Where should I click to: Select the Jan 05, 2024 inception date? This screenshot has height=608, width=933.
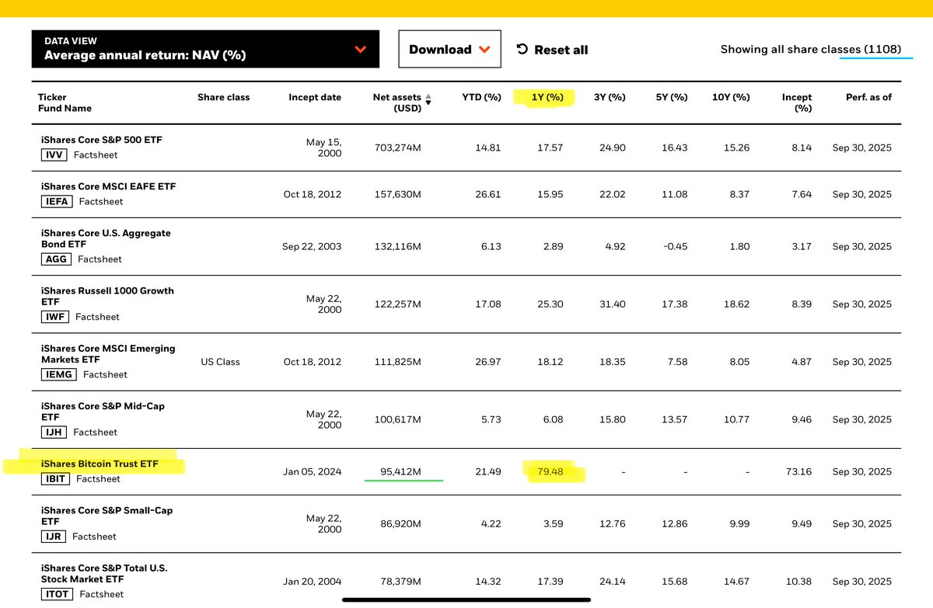(x=313, y=471)
